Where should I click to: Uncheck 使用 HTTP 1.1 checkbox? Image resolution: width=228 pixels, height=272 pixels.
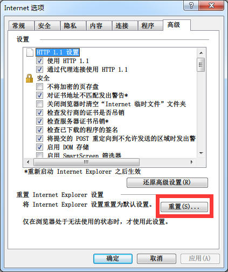coord(39,61)
